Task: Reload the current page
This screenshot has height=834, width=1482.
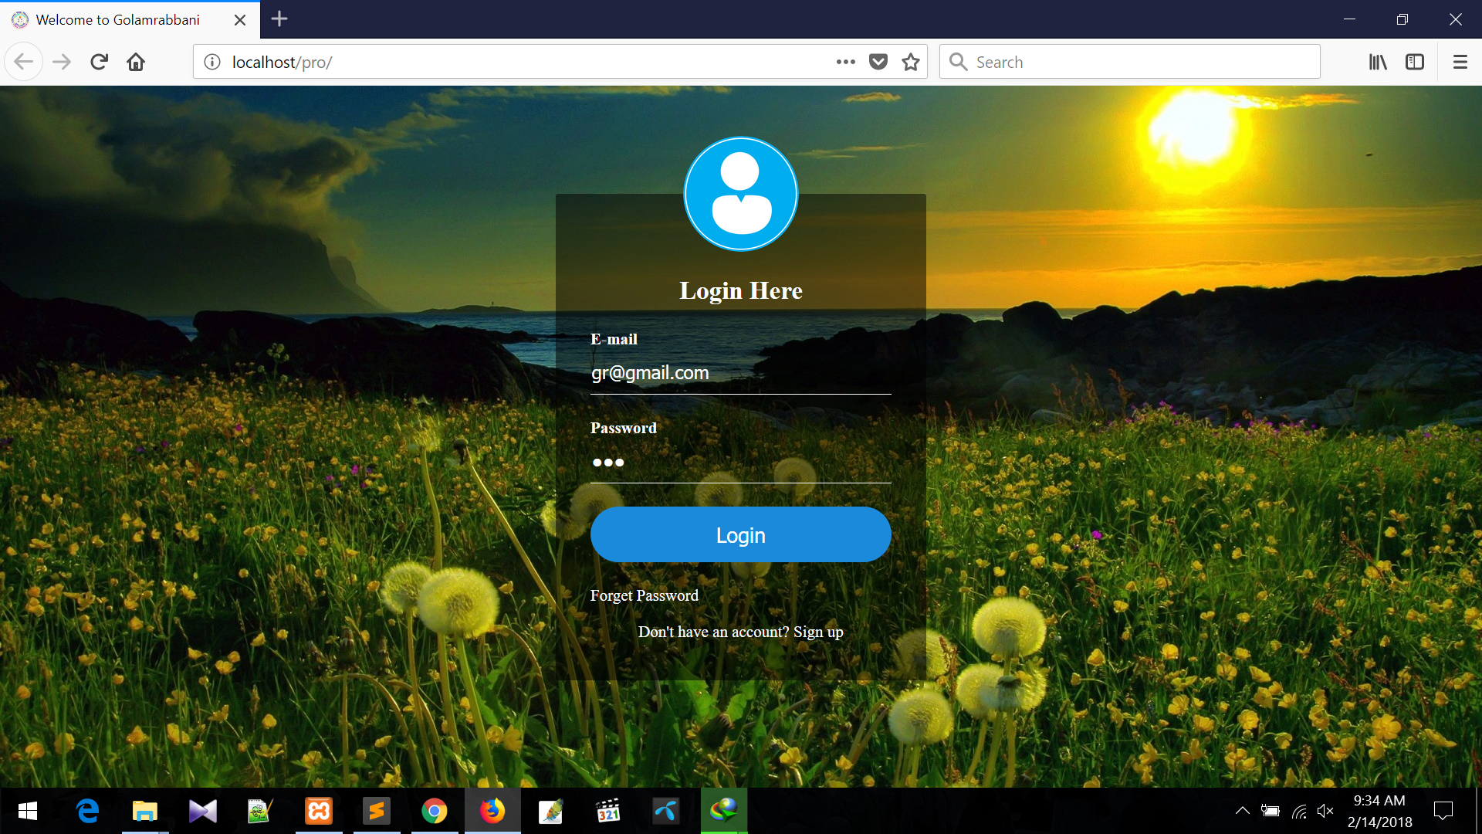Action: [99, 62]
